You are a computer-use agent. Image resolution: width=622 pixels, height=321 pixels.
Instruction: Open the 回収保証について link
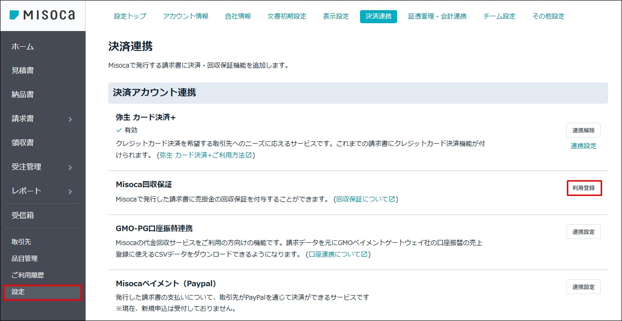pos(362,199)
